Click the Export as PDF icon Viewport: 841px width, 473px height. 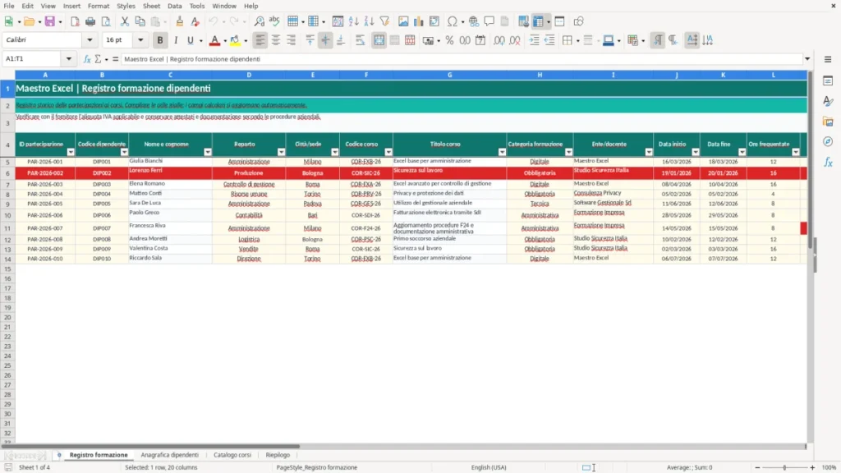(75, 21)
